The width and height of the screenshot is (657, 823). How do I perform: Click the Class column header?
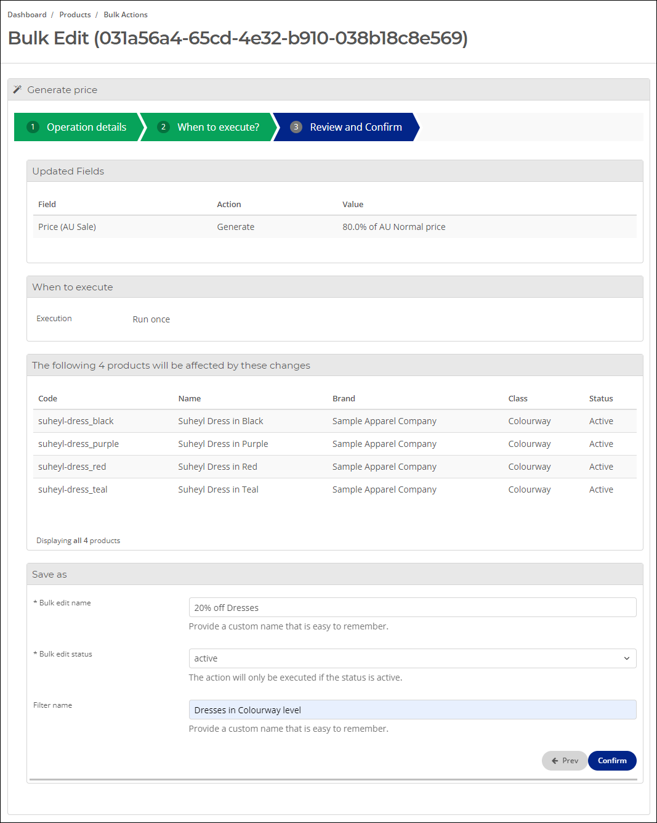pyautogui.click(x=518, y=399)
